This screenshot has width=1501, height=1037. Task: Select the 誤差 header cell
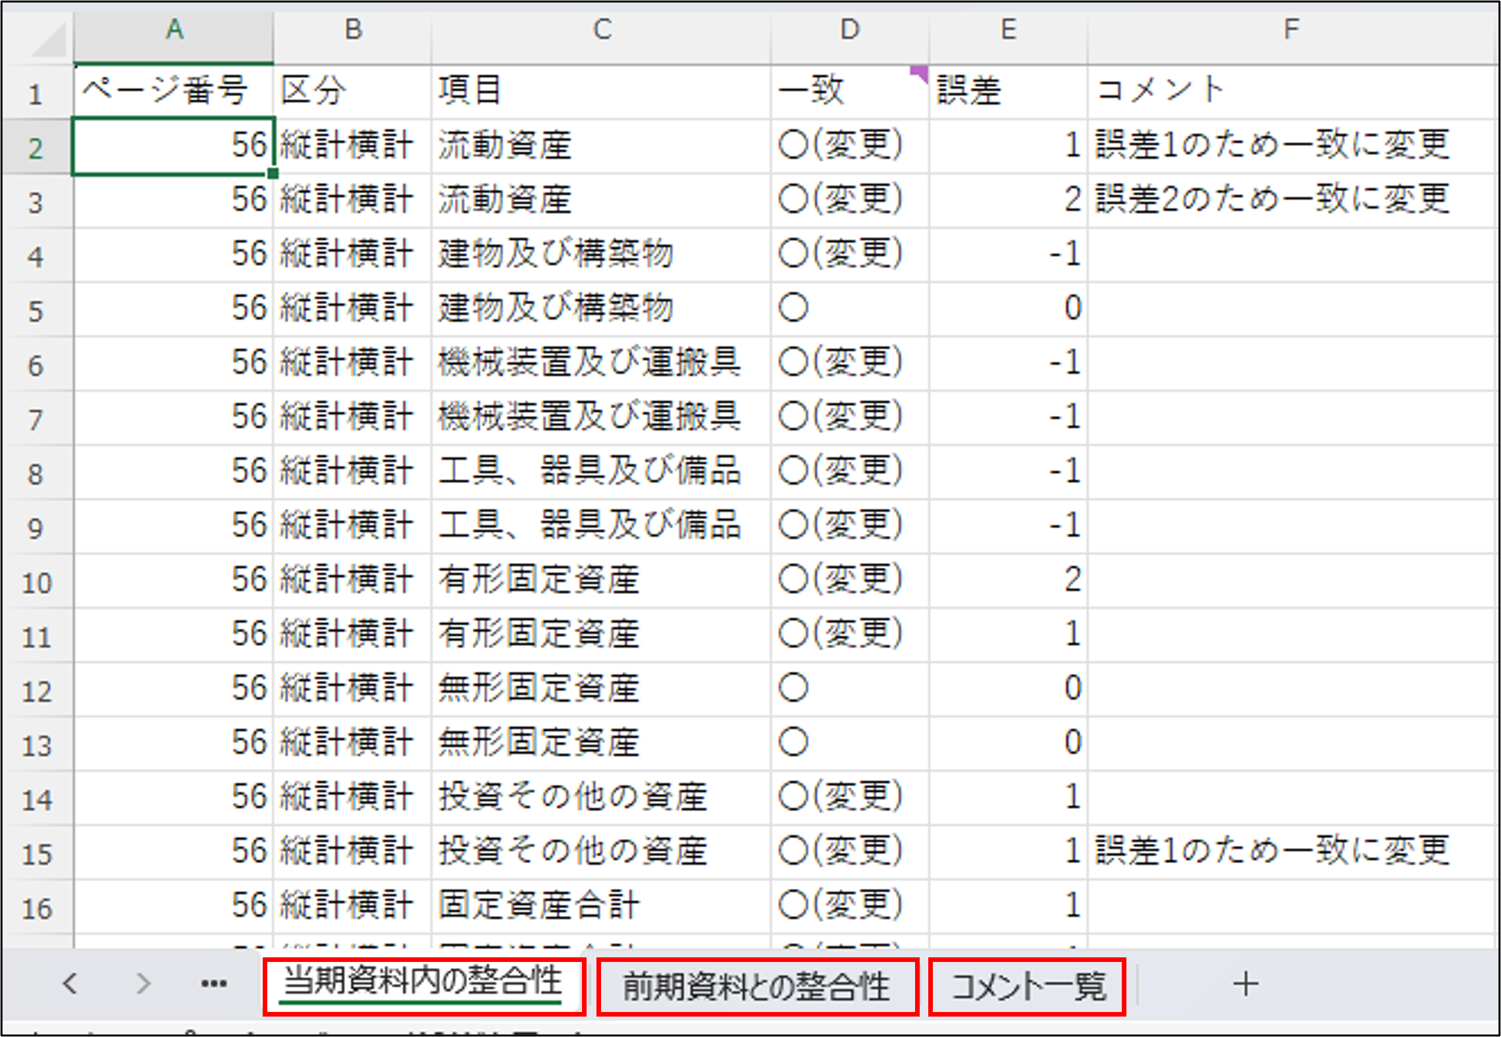(1007, 91)
